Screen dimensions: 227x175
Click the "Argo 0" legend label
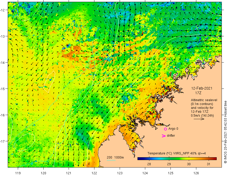pos(173,129)
